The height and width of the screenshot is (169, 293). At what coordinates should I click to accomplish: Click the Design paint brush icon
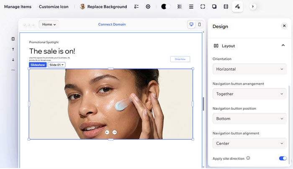pos(237,7)
